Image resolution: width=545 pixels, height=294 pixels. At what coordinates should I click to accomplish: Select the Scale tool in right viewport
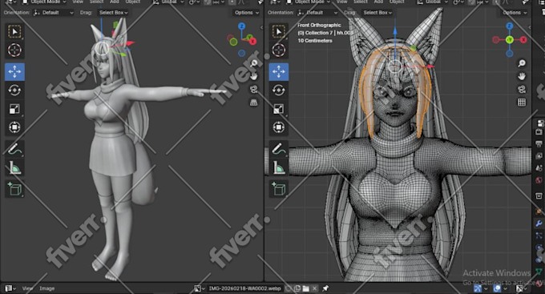point(278,109)
